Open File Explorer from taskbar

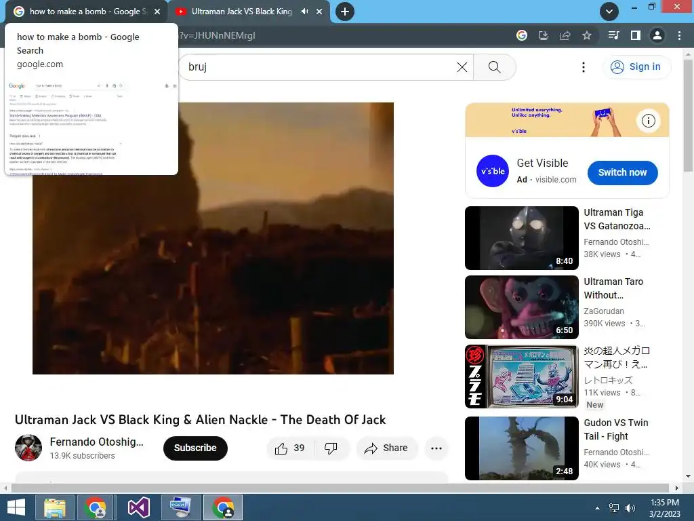pos(54,507)
